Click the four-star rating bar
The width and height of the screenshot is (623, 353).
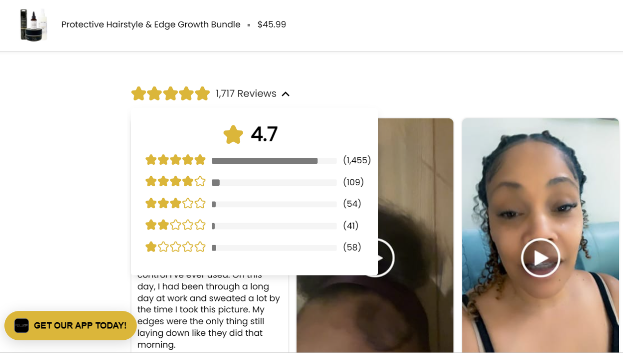coord(274,182)
